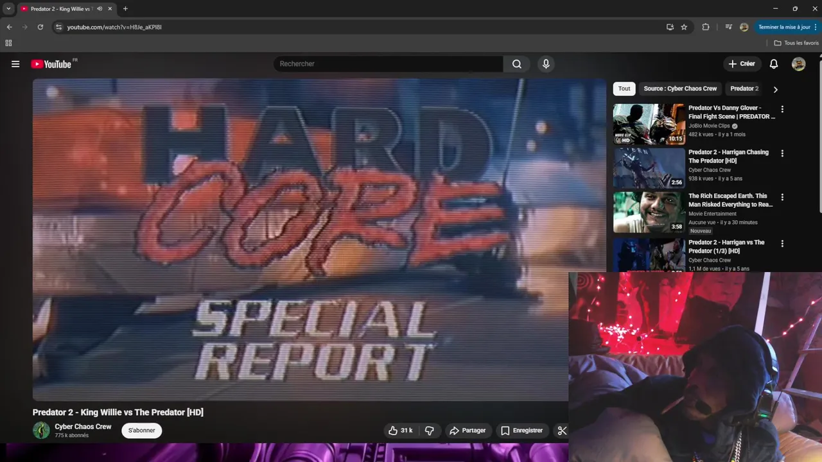
Task: Click the search magnifier button
Action: (x=517, y=64)
